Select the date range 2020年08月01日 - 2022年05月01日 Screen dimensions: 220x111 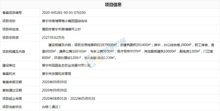[68, 98]
